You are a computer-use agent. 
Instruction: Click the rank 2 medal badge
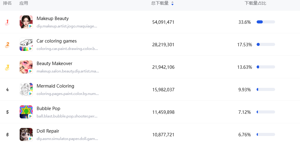[x=7, y=45]
